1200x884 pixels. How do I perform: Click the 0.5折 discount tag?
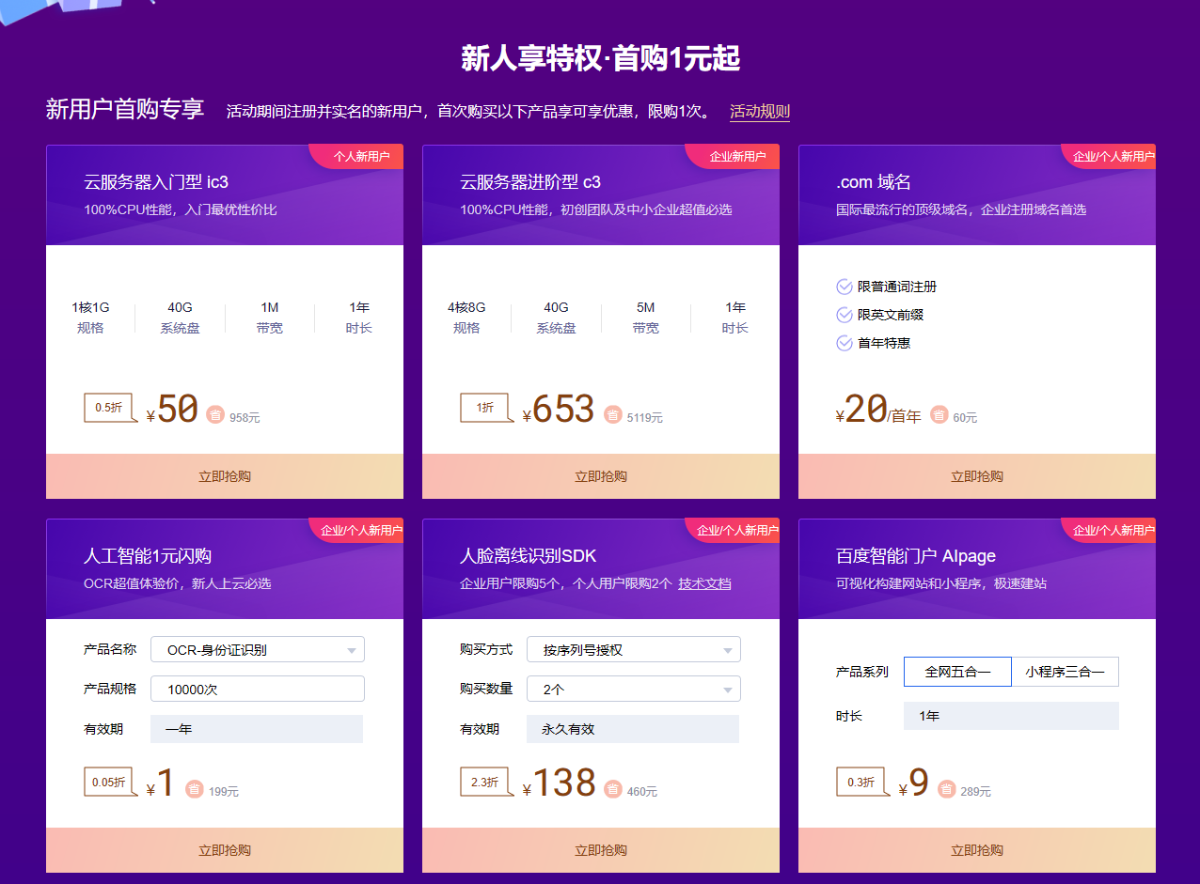109,408
